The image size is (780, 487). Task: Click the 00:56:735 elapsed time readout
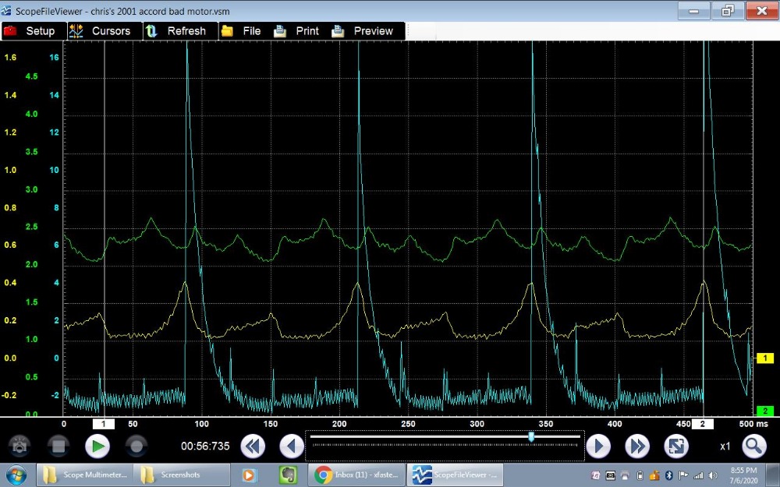[205, 446]
